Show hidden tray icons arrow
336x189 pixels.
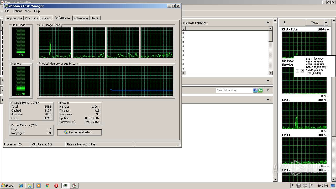(x=293, y=185)
